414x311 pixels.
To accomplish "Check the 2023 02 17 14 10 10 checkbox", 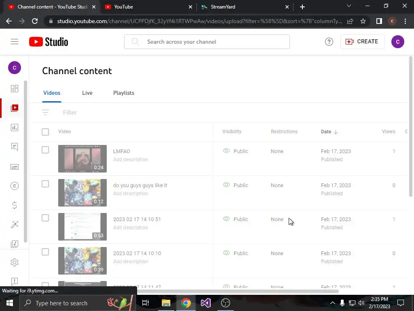I will [45, 252].
